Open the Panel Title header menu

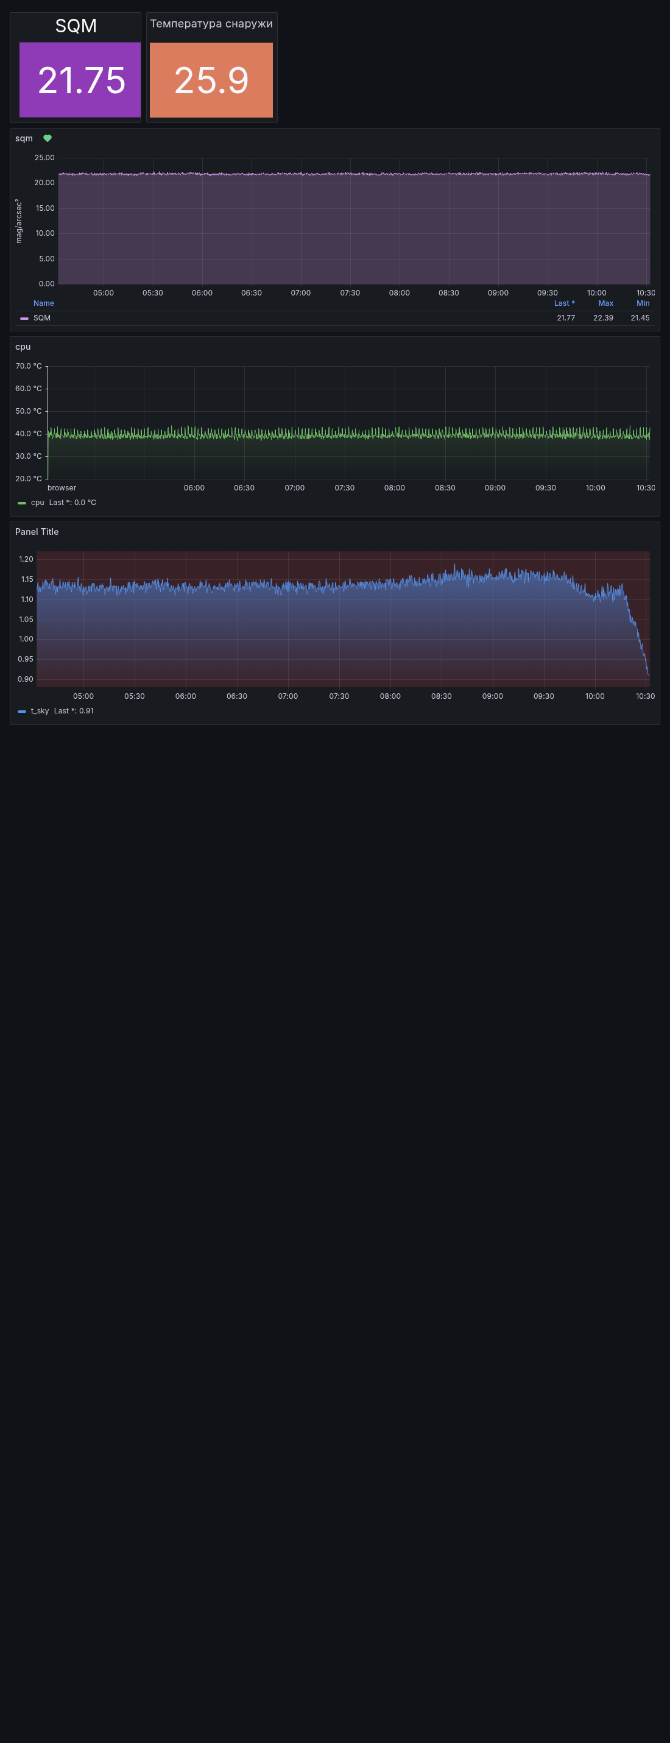[x=37, y=532]
